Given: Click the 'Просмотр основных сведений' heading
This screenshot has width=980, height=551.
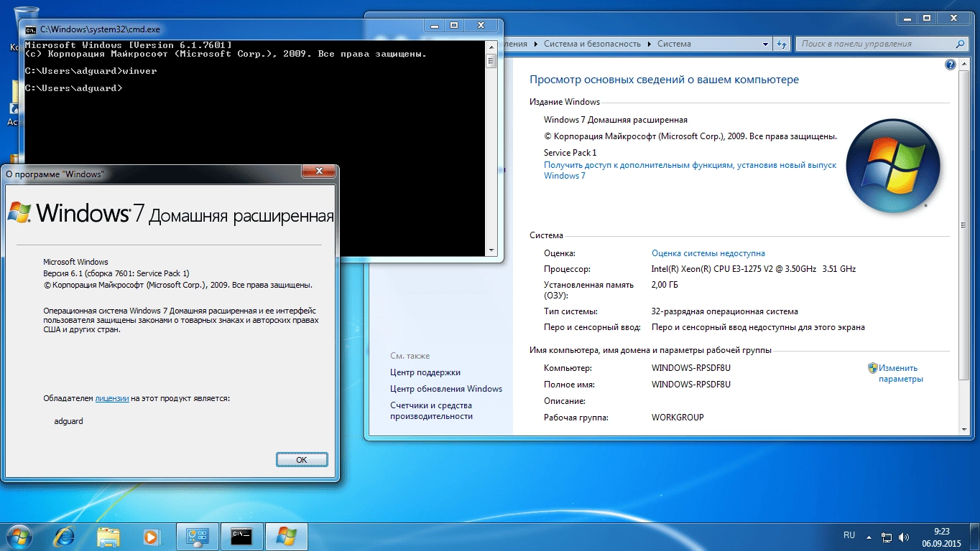Looking at the screenshot, I should (x=664, y=80).
